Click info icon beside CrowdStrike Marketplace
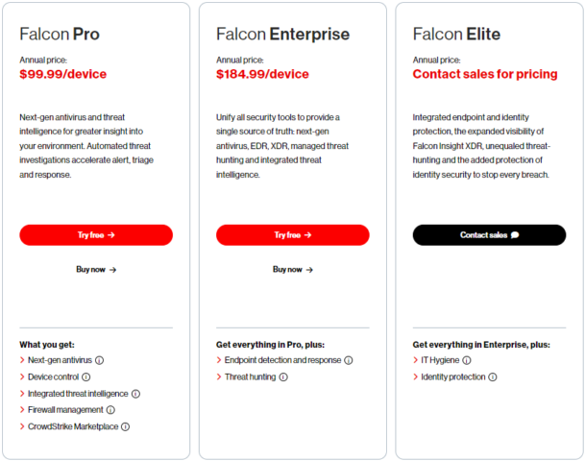Image resolution: width=585 pixels, height=461 pixels. click(x=125, y=426)
